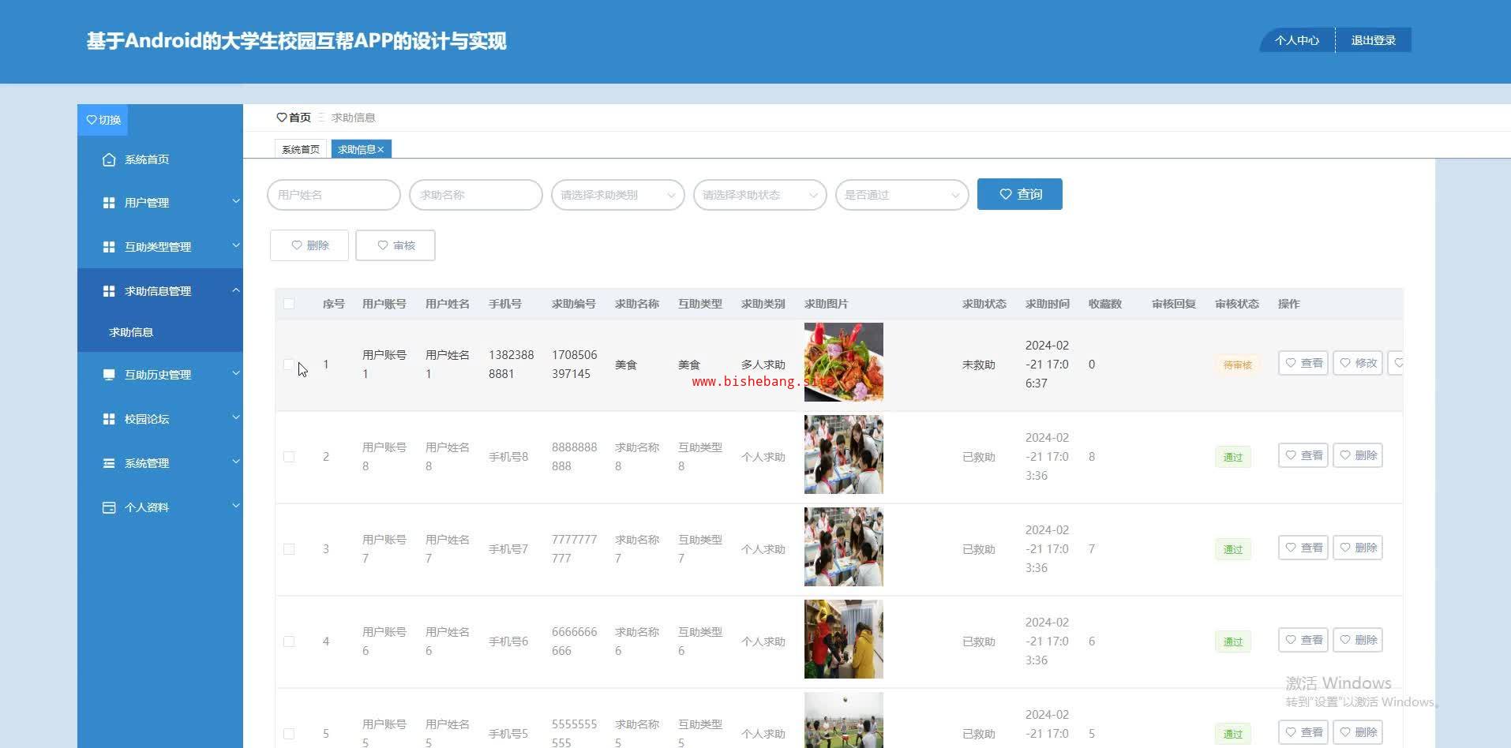Click the 用户姓名 search input field

point(334,195)
